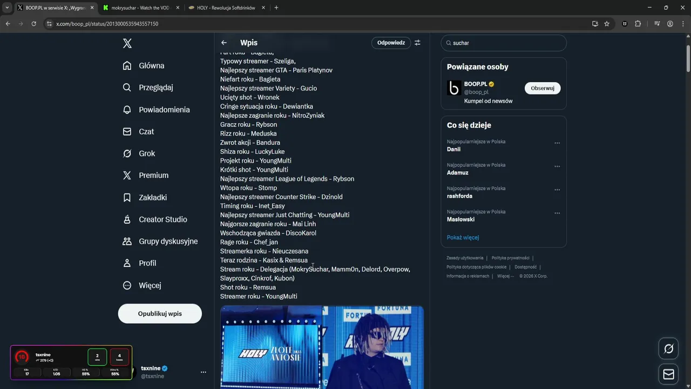Click BOOP.PL profile avatar
691x389 pixels.
(454, 88)
